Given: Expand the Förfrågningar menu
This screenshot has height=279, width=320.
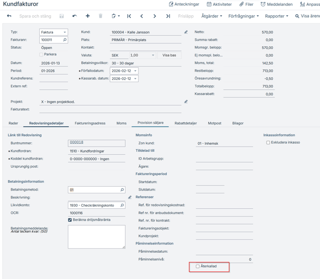Looking at the screenshot, I should pyautogui.click(x=244, y=16).
